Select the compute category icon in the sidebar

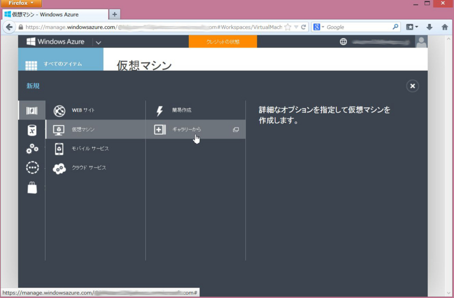pyautogui.click(x=32, y=110)
